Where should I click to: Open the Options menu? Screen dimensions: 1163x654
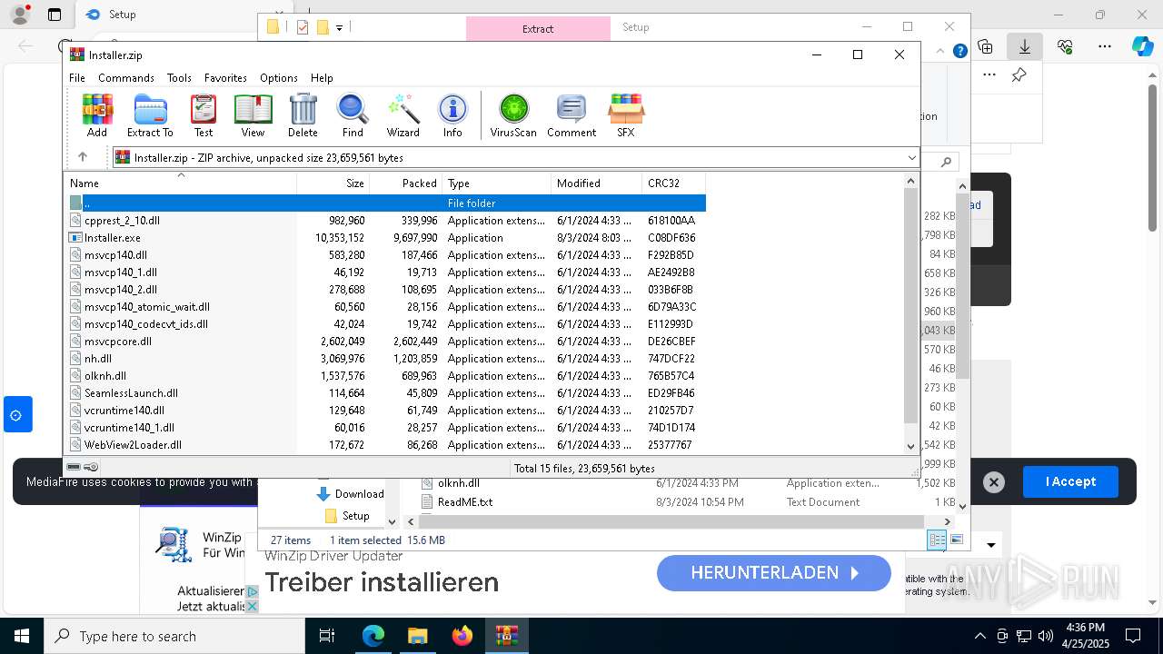coord(279,78)
